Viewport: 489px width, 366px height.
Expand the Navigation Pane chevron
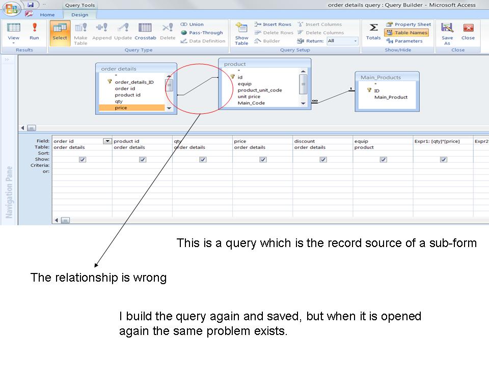pos(7,59)
